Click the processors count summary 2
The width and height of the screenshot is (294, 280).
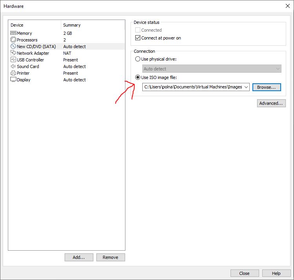(65, 40)
